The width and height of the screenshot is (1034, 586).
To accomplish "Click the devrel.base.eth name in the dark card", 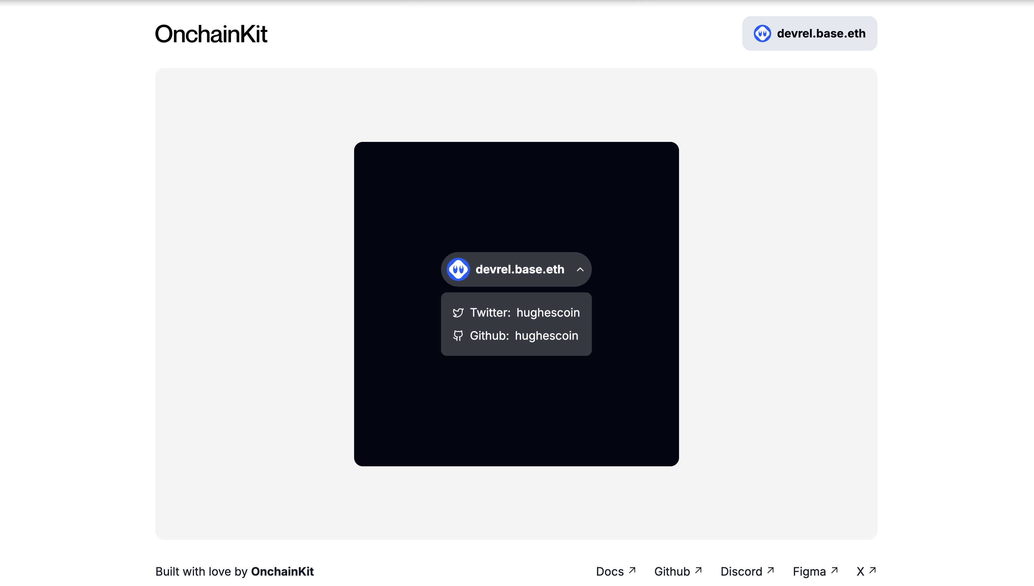I will (520, 269).
